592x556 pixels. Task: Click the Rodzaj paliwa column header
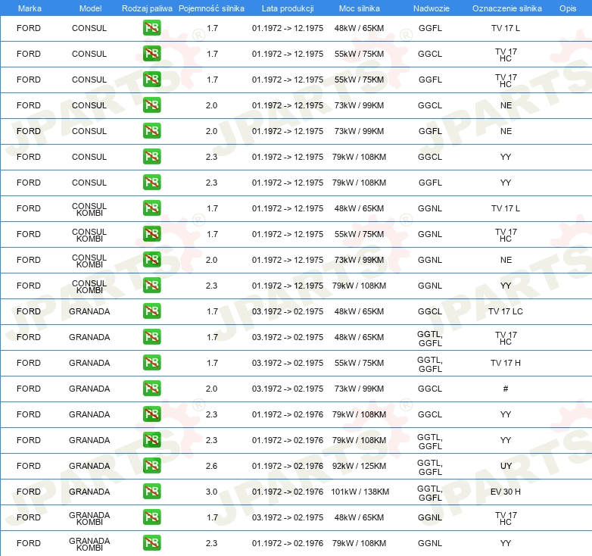point(147,8)
